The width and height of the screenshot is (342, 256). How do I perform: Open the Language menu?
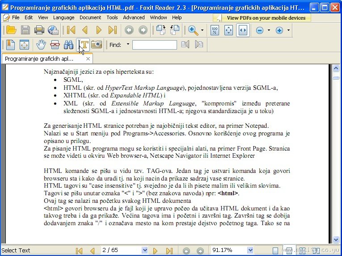(63, 17)
